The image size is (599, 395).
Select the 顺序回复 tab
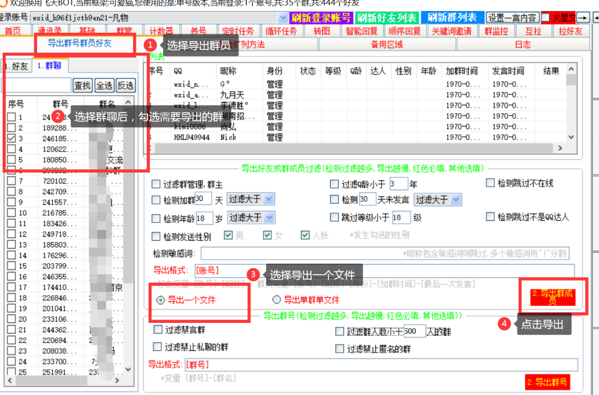tap(404, 31)
